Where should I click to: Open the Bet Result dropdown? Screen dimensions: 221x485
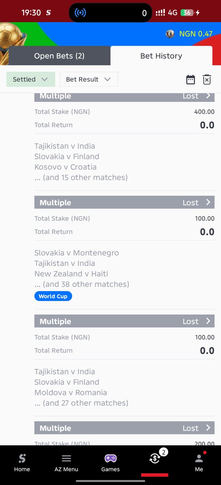pyautogui.click(x=89, y=79)
